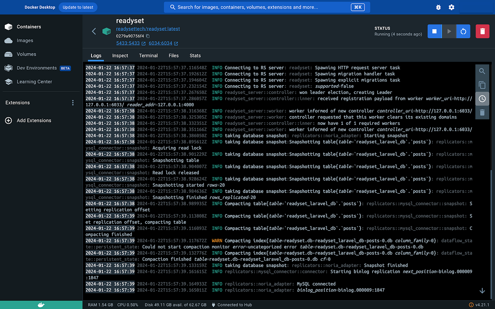Switch to the Stats tab

tap(195, 56)
